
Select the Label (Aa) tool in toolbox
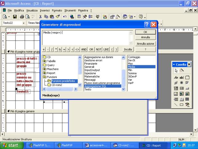[x=176, y=77]
